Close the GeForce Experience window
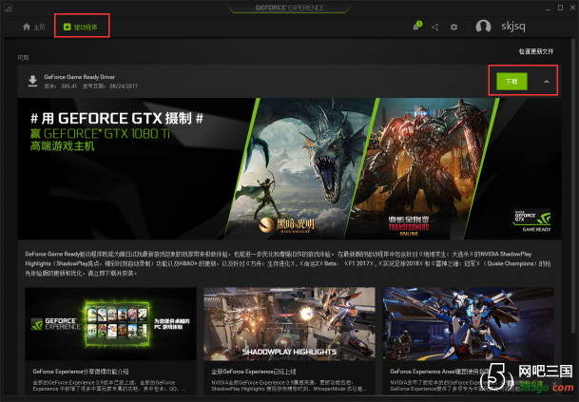 (x=572, y=8)
